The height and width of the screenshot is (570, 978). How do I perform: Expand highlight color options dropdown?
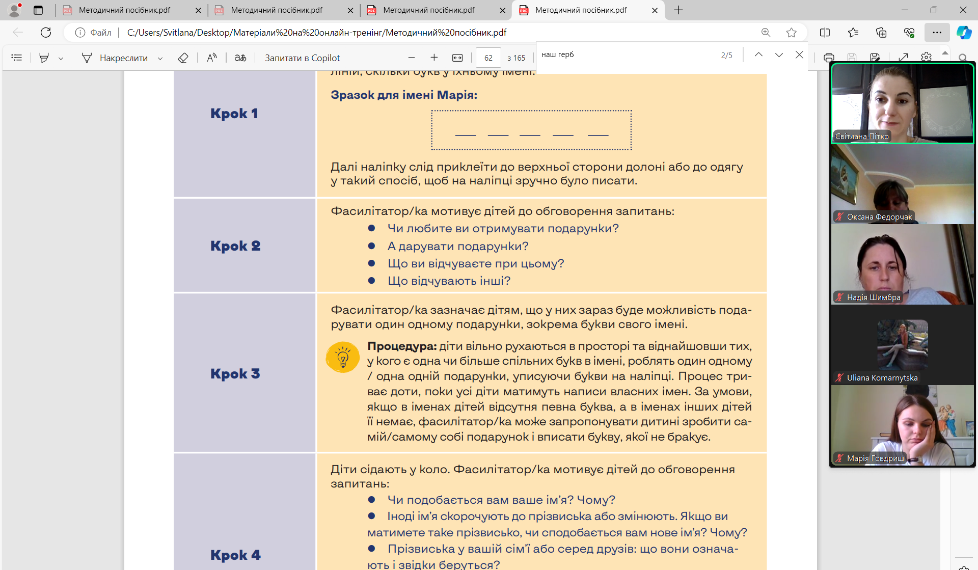click(x=61, y=58)
